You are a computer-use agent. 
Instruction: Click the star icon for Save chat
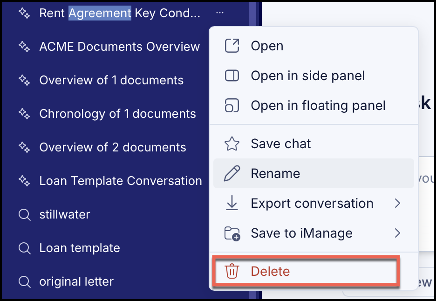click(x=232, y=144)
